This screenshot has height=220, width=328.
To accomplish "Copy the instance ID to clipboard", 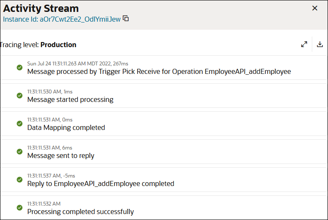I will pos(126,19).
